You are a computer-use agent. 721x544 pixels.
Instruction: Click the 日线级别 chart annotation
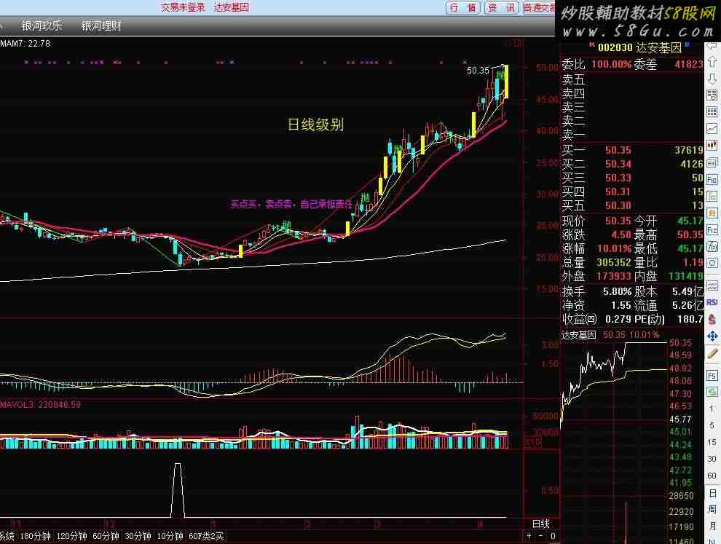[316, 124]
